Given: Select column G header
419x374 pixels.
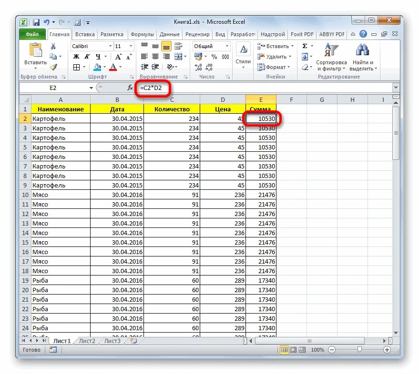Looking at the screenshot, I should coord(322,99).
